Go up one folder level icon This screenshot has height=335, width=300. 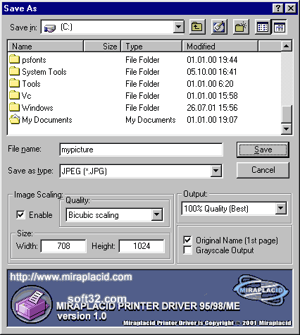point(197,28)
